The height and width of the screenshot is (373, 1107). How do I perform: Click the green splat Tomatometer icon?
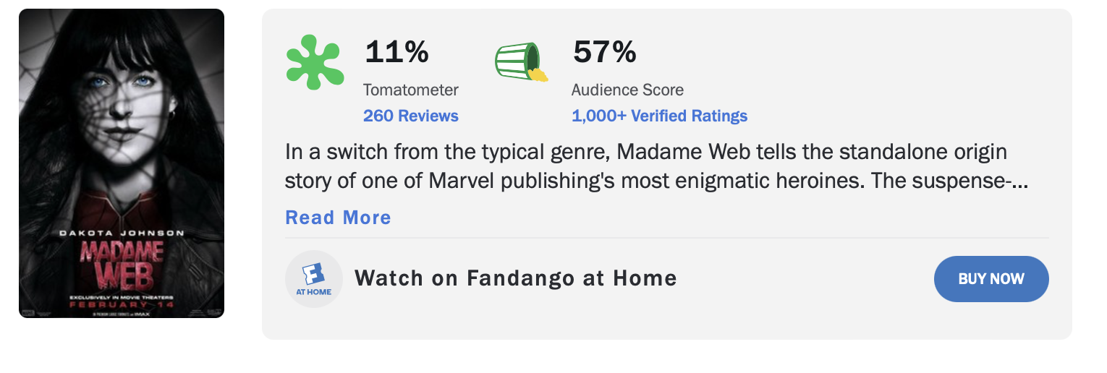(x=315, y=62)
